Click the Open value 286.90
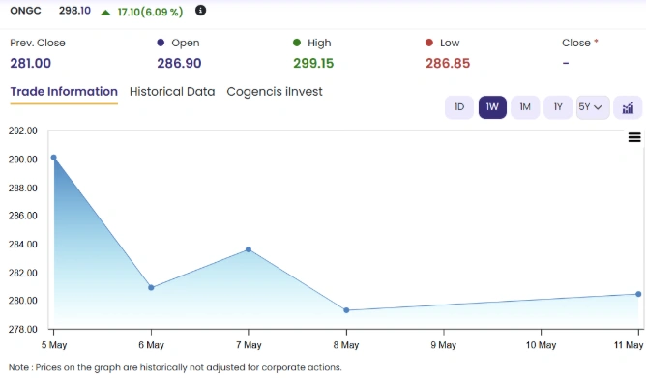Viewport: 646px width, 378px height. click(179, 63)
